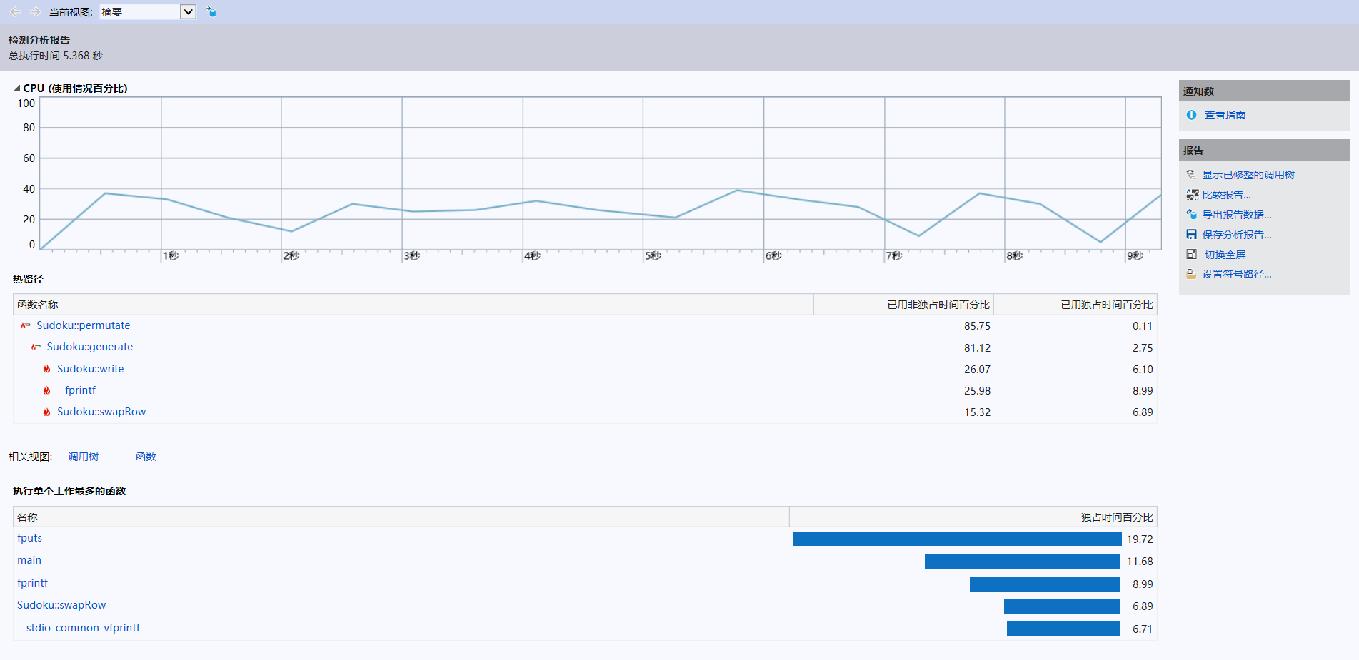The width and height of the screenshot is (1359, 660).
Task: Open 显示已修整的调用树 report link
Action: [x=1248, y=175]
